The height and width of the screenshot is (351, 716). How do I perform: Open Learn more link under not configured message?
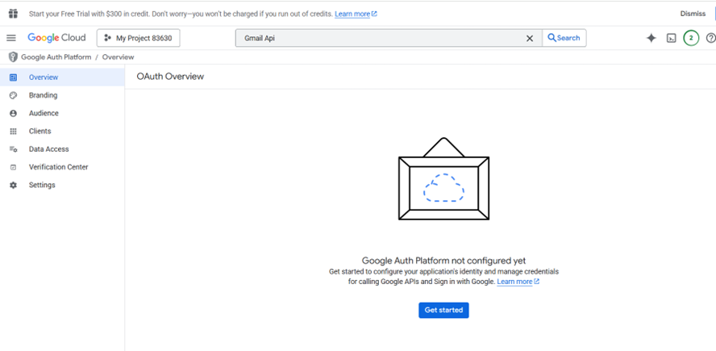pos(518,282)
